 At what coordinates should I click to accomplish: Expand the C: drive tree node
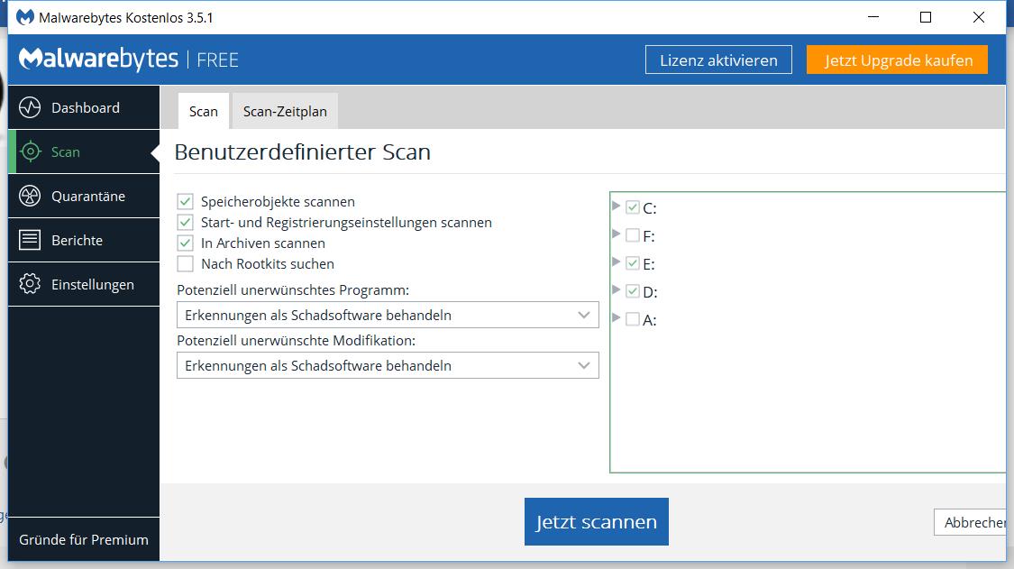click(616, 206)
